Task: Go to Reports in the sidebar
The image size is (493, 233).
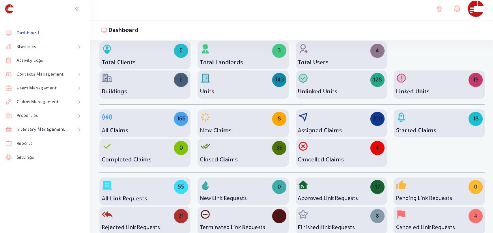Action: (x=24, y=144)
